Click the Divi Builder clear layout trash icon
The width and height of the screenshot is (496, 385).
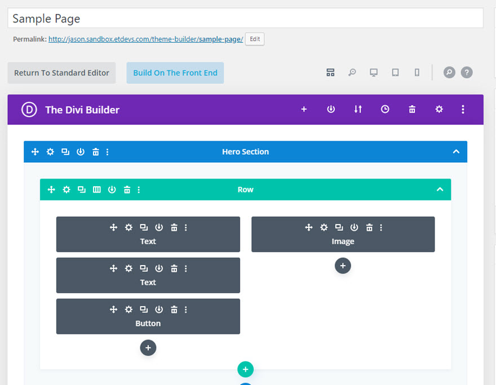(x=412, y=109)
